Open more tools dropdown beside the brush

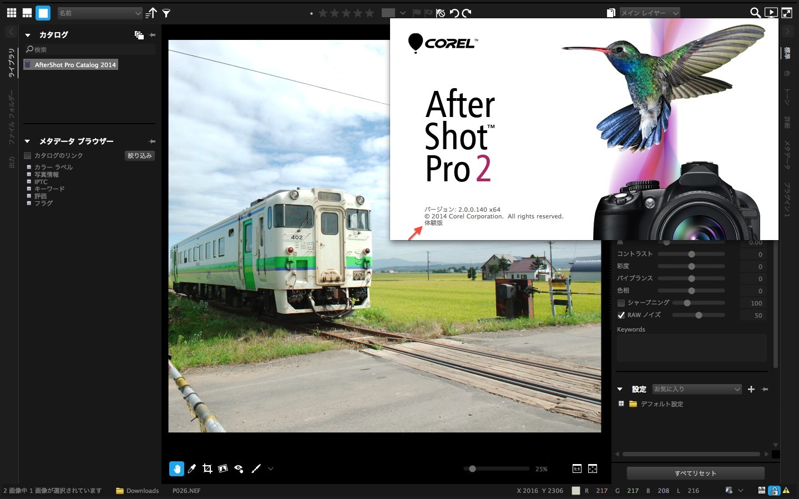(271, 469)
